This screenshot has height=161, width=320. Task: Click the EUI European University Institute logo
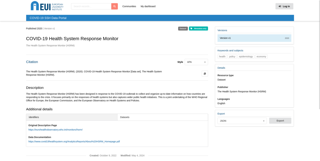[x=47, y=6]
